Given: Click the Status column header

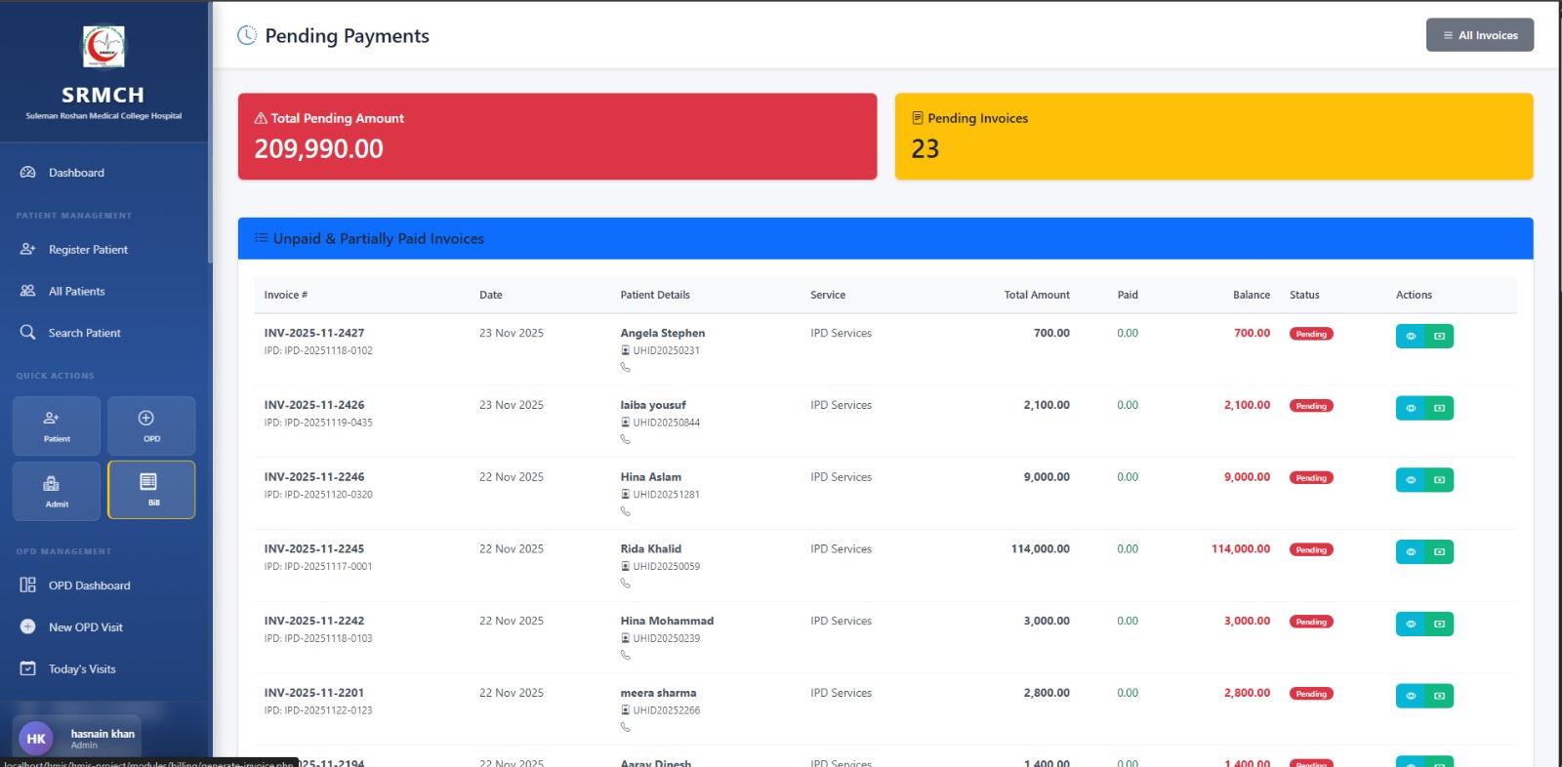Looking at the screenshot, I should click(x=1304, y=295).
